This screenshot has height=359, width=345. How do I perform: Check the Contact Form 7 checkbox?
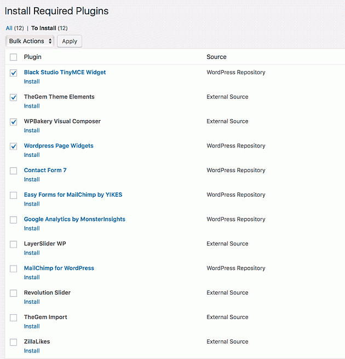(x=14, y=171)
